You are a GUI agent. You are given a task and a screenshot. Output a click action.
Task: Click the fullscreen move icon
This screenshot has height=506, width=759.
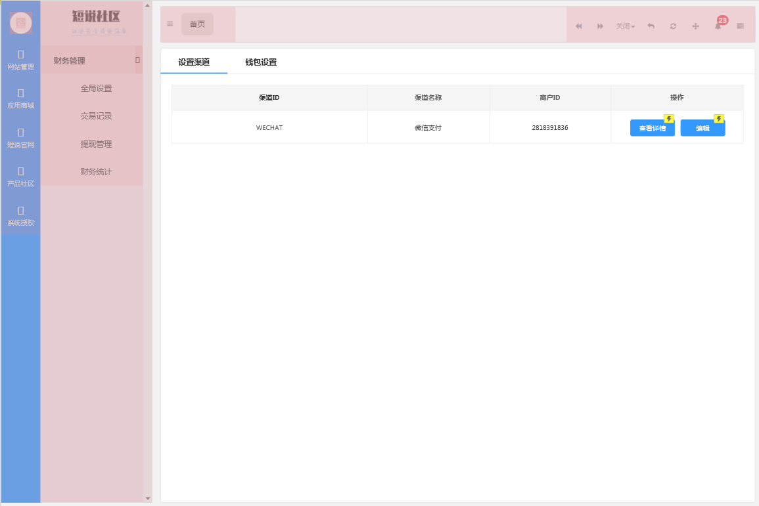click(x=695, y=26)
